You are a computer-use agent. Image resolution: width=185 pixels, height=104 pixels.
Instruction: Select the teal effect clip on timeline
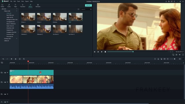[32, 73]
